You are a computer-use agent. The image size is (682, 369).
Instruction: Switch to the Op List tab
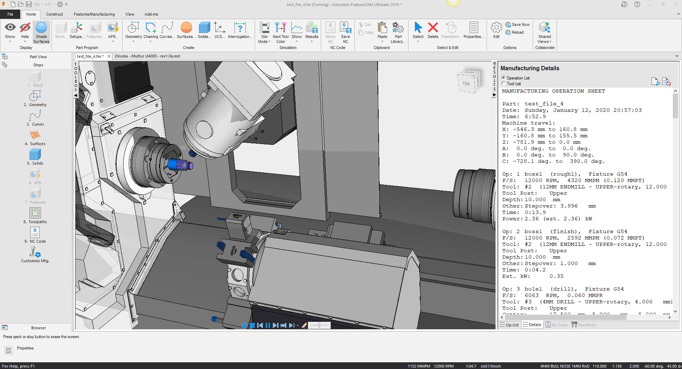pos(509,325)
